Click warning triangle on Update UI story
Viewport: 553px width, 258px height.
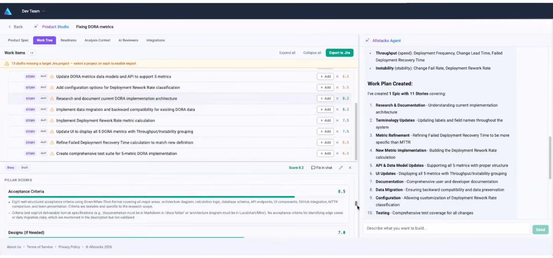tap(52, 132)
